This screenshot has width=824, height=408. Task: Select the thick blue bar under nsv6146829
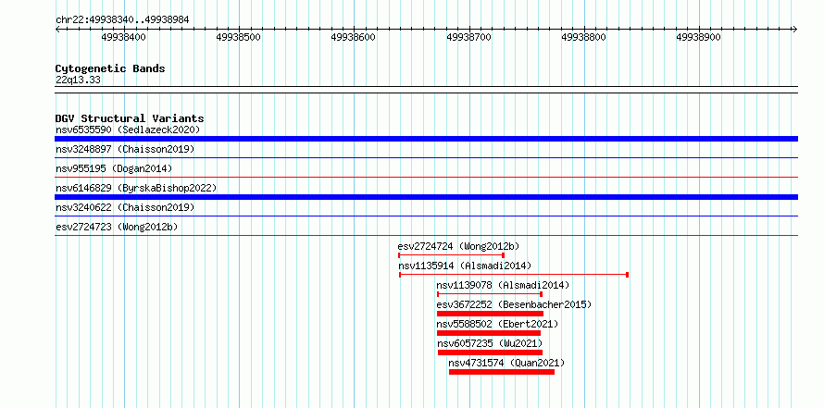point(426,197)
